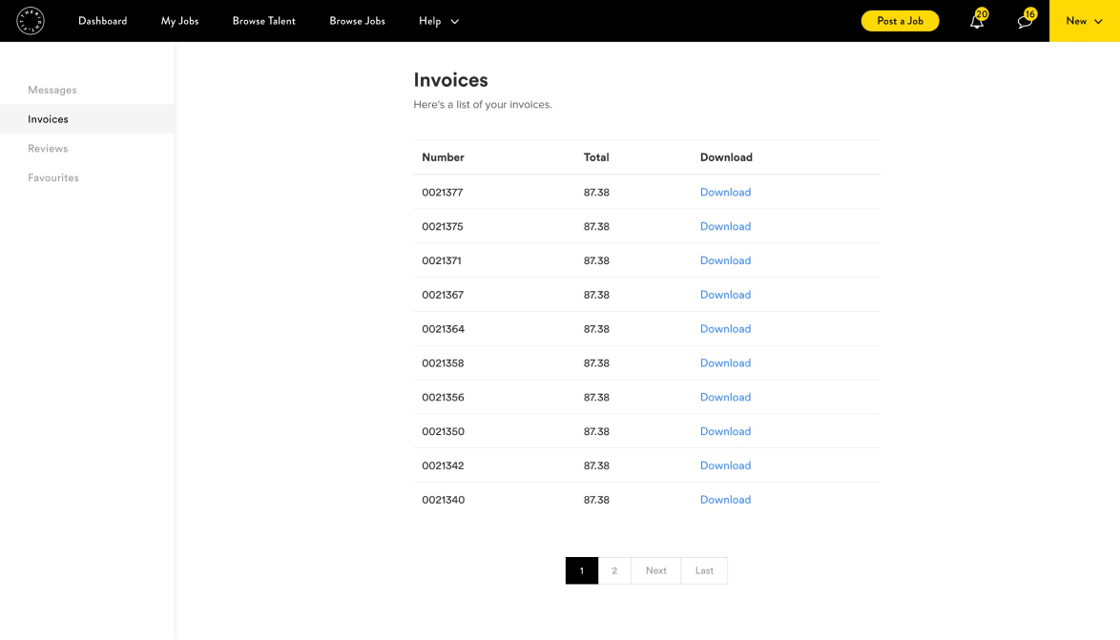Select Favourites in the sidebar
1120x640 pixels.
53,177
